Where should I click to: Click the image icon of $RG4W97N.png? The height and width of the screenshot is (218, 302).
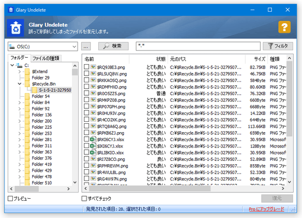tap(93, 179)
